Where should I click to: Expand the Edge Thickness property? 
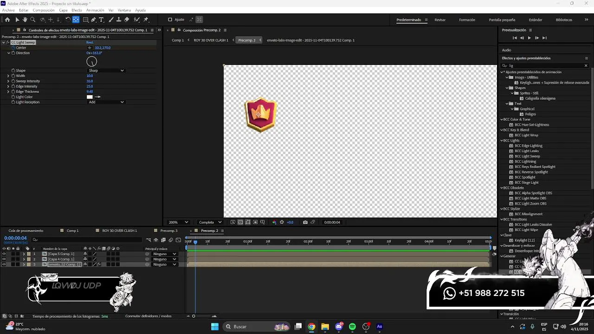coord(8,92)
